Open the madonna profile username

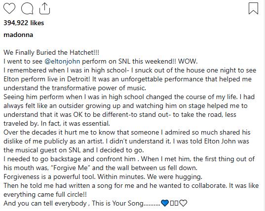pyautogui.click(x=18, y=35)
